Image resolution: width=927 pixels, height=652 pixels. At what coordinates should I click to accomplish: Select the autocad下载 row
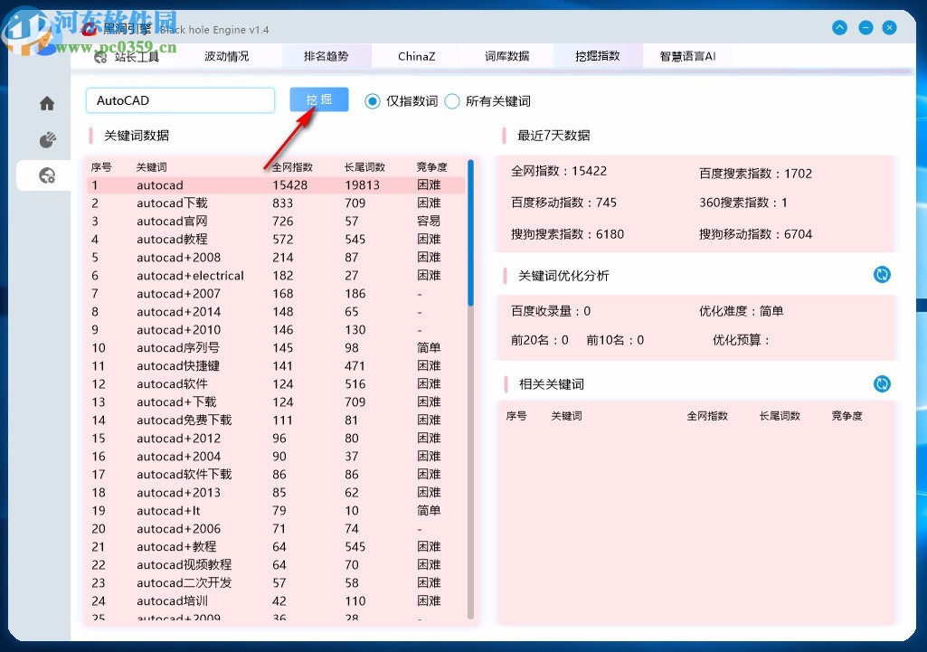click(x=277, y=203)
